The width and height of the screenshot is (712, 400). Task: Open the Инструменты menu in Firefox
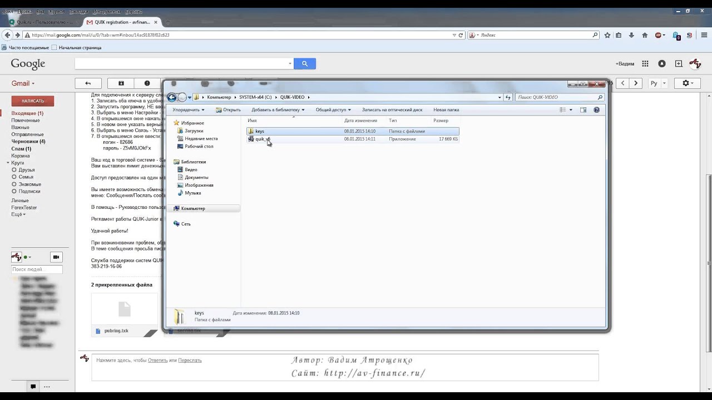(106, 11)
